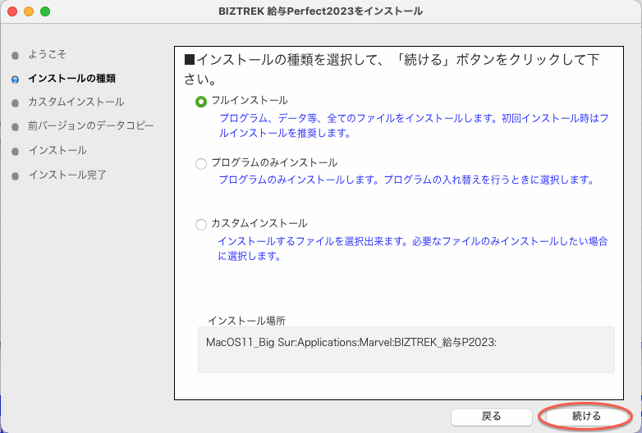Viewport: 642px width, 433px height.
Task: Minimize the installer with the yellow button
Action: (x=29, y=11)
